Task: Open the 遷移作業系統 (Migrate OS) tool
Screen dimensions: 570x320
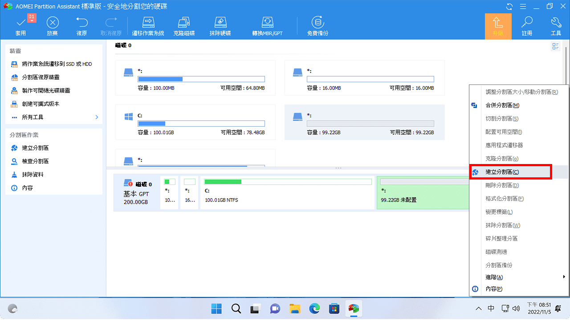Action: (x=148, y=25)
